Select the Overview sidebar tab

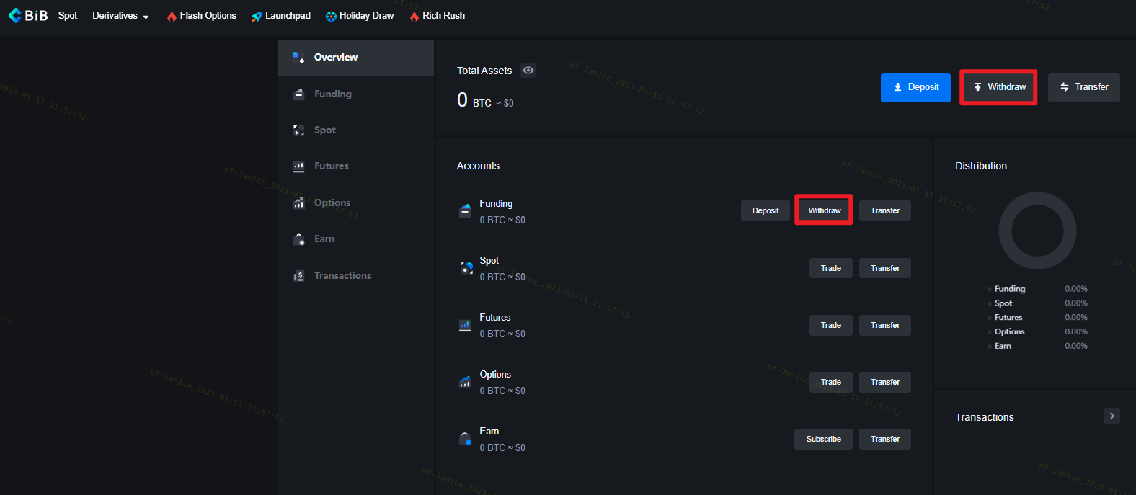pyautogui.click(x=356, y=58)
